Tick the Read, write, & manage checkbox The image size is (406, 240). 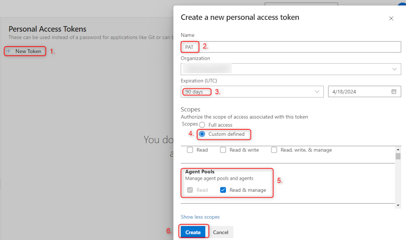pos(274,150)
